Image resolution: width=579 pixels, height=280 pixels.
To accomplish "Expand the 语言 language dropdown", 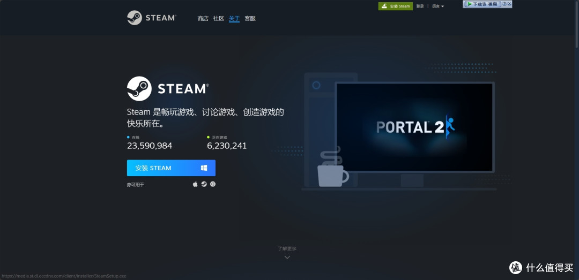I will [x=438, y=6].
